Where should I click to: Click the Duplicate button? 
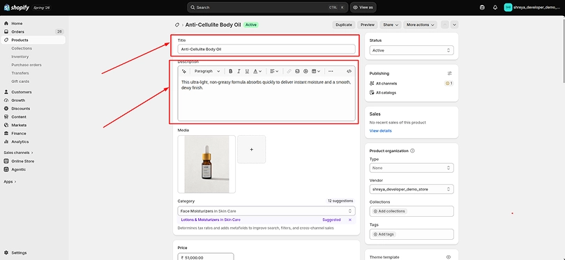pos(343,25)
